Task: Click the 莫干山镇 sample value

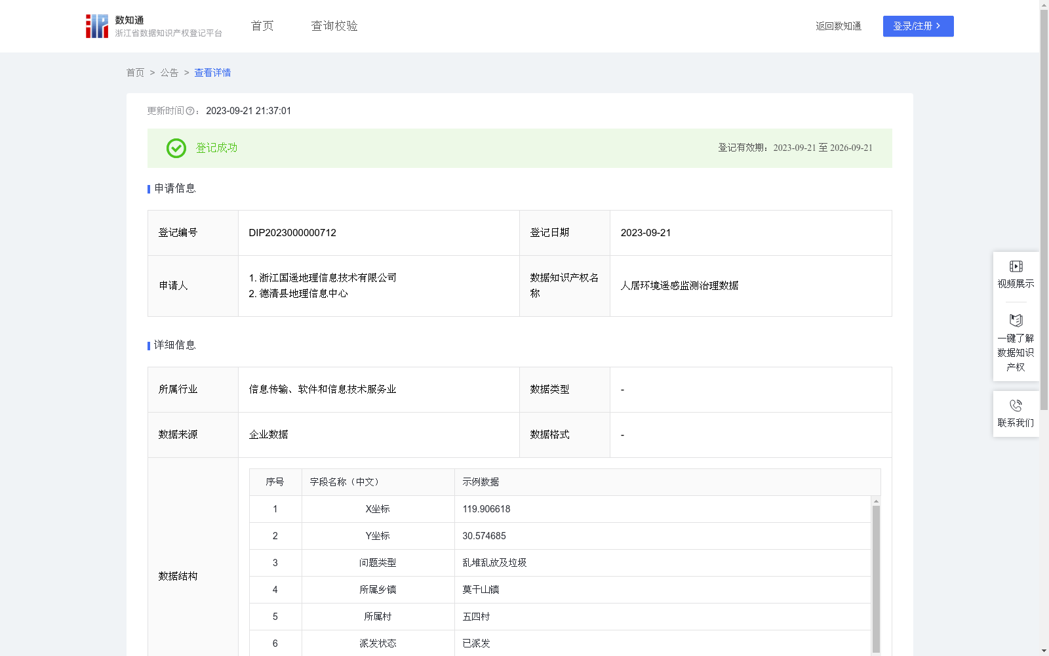Action: click(481, 590)
